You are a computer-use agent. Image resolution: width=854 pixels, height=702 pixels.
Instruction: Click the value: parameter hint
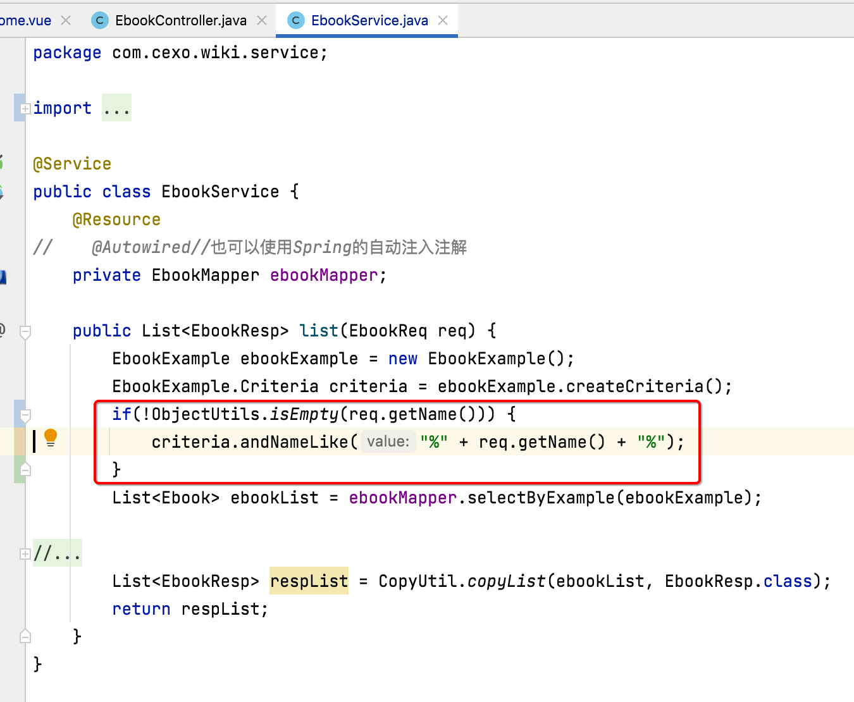click(x=388, y=441)
